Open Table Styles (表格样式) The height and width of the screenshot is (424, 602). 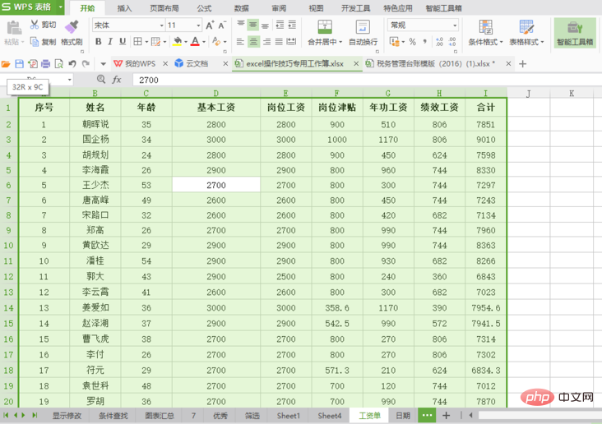tap(526, 33)
